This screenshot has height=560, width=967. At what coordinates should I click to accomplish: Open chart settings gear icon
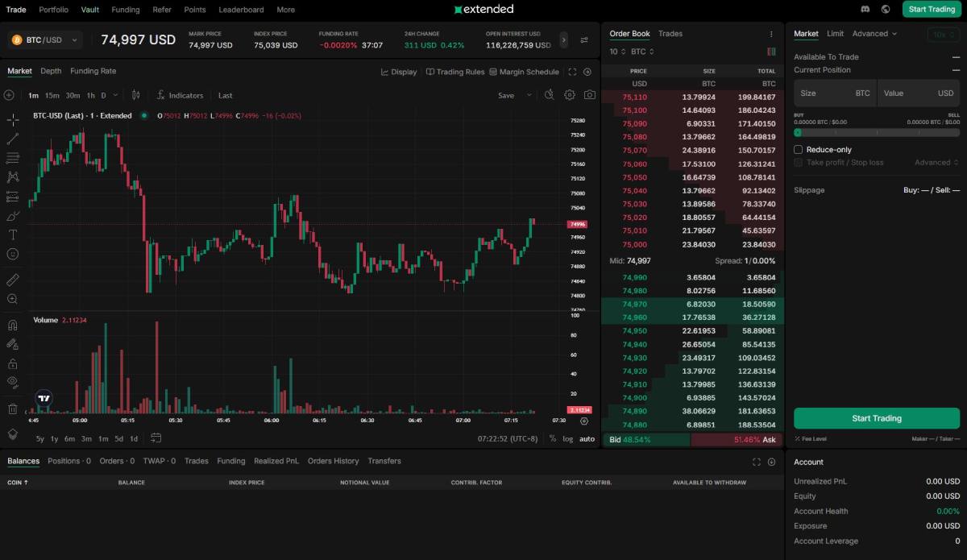[570, 95]
